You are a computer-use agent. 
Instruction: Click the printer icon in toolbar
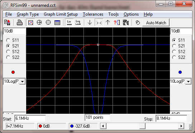[x=20, y=22]
